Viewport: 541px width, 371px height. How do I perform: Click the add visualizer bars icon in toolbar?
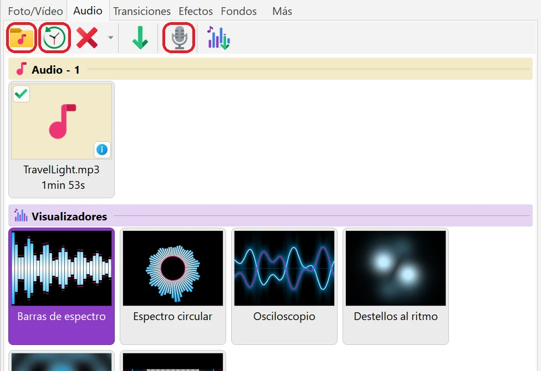point(218,38)
